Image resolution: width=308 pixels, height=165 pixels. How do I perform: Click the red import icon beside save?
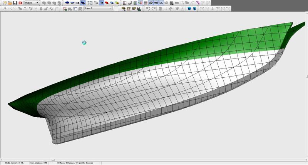pyautogui.click(x=20, y=3)
